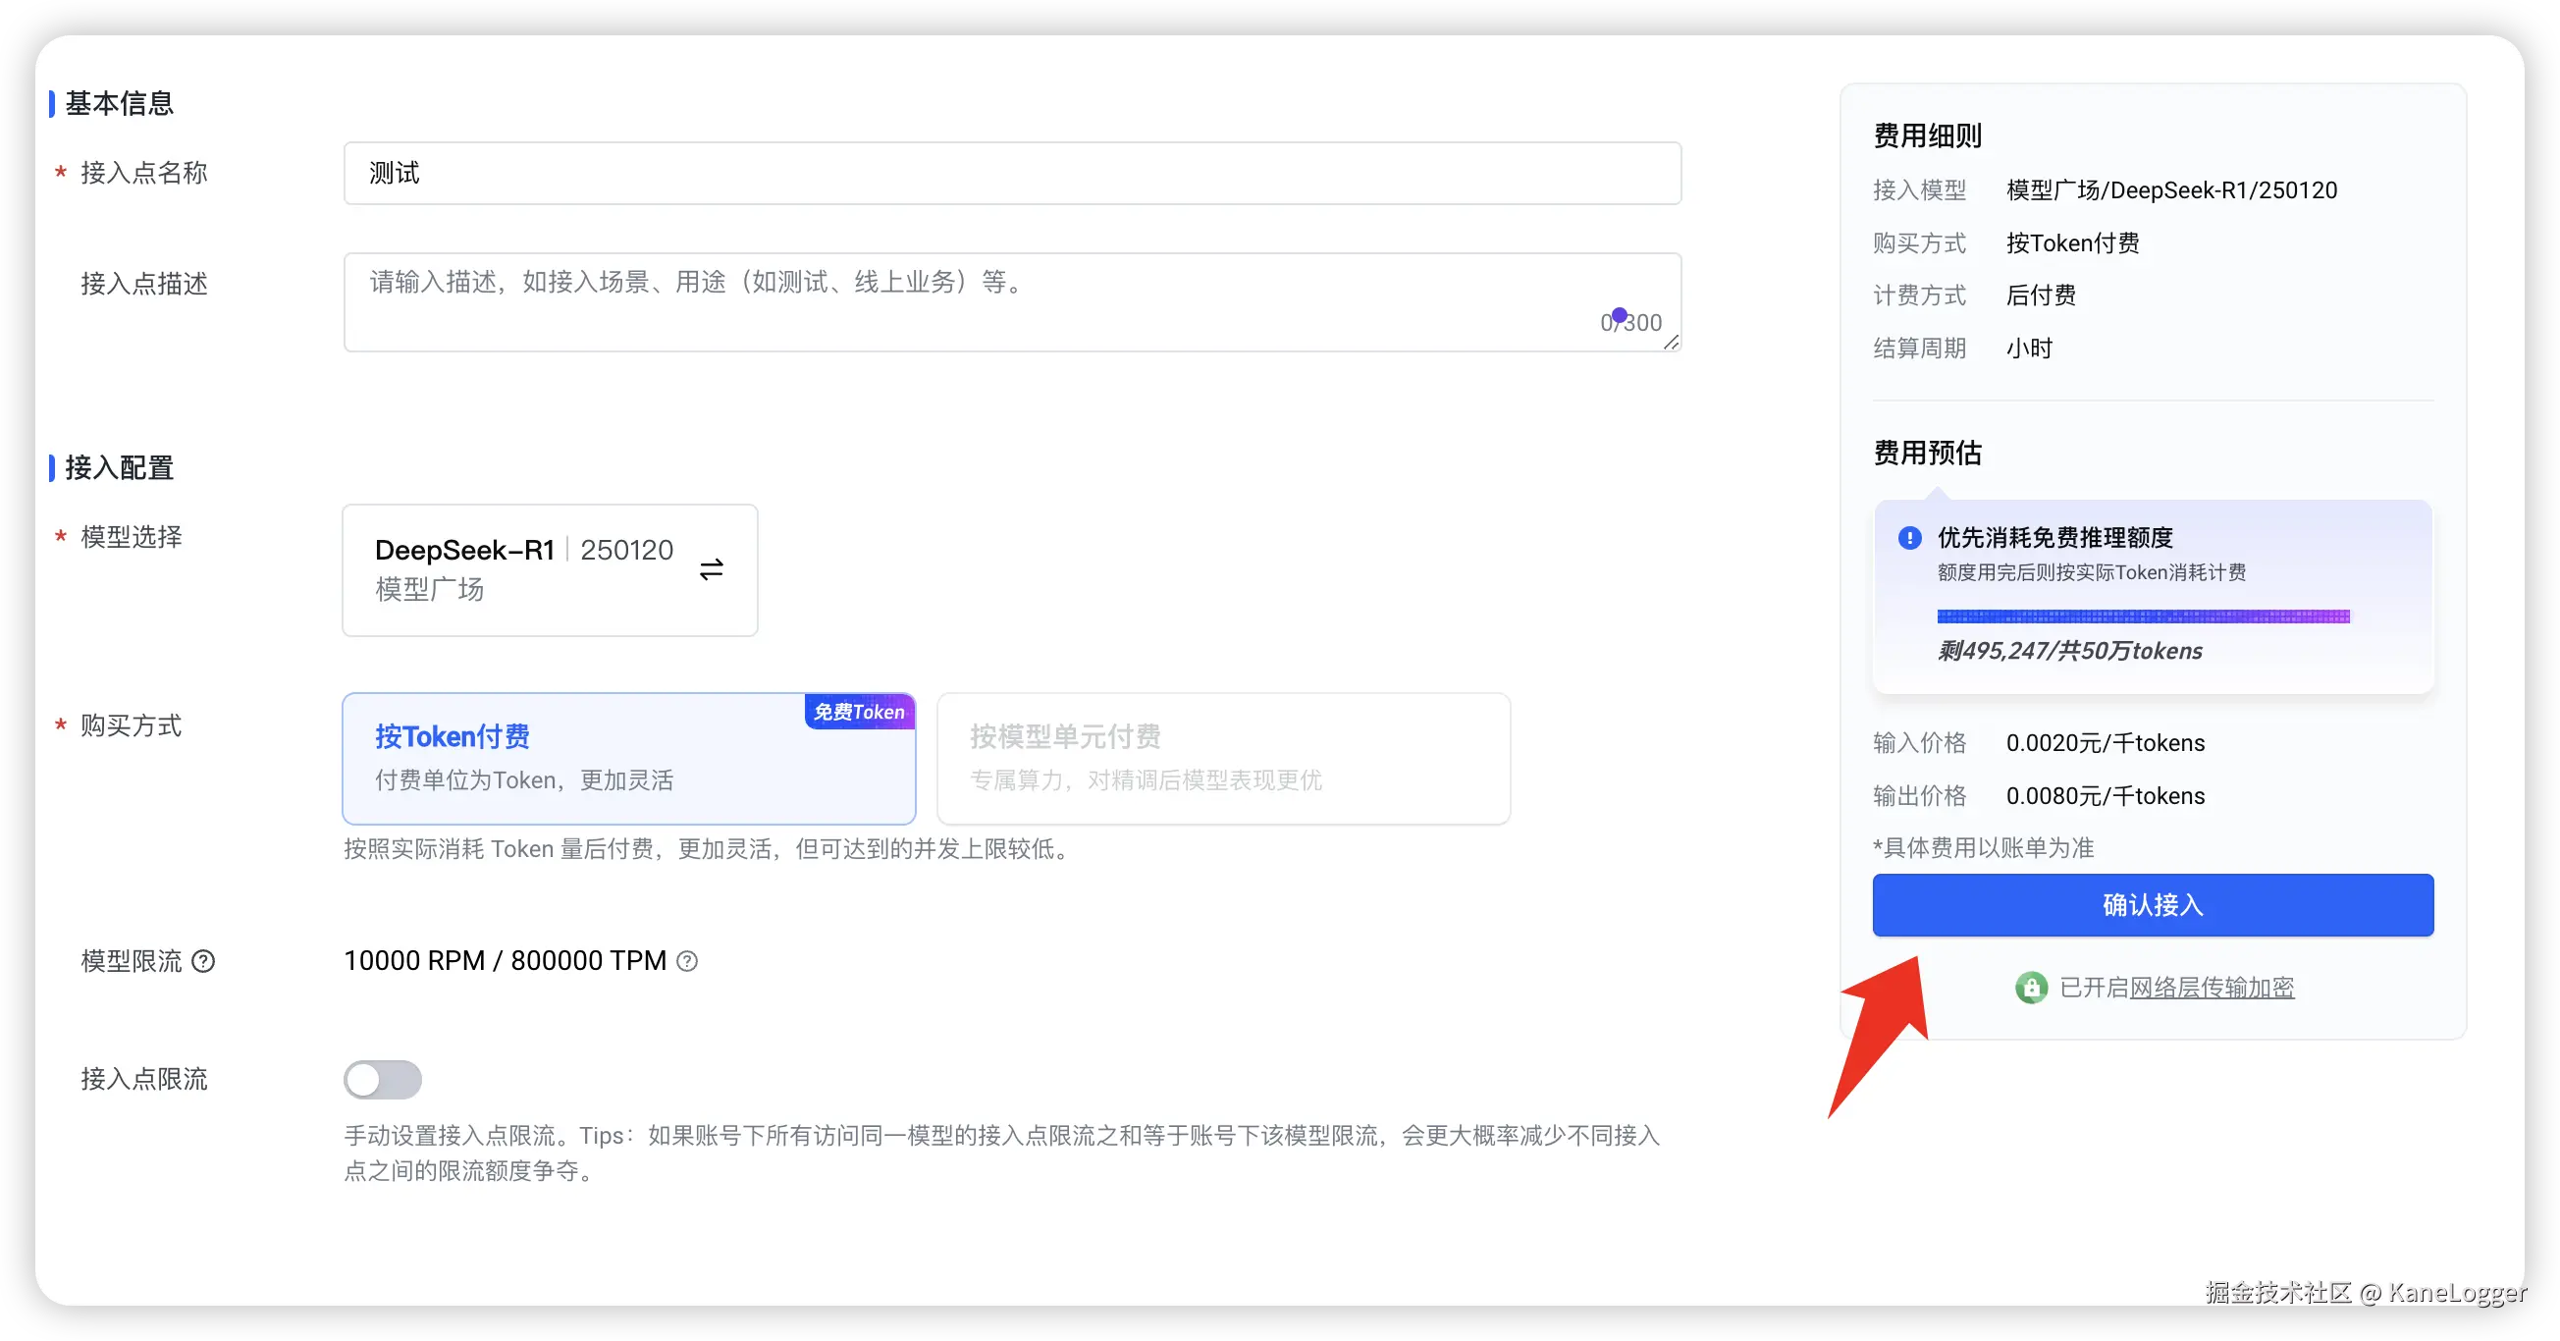Click the 0/300 character counter
This screenshot has width=2560, height=1341.
(x=1630, y=322)
